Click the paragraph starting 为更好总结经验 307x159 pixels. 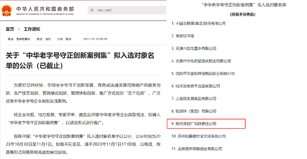point(83,93)
